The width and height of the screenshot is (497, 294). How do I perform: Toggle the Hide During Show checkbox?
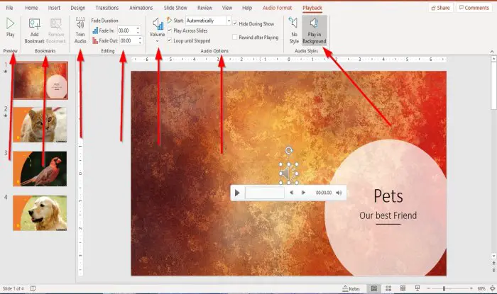pos(235,23)
